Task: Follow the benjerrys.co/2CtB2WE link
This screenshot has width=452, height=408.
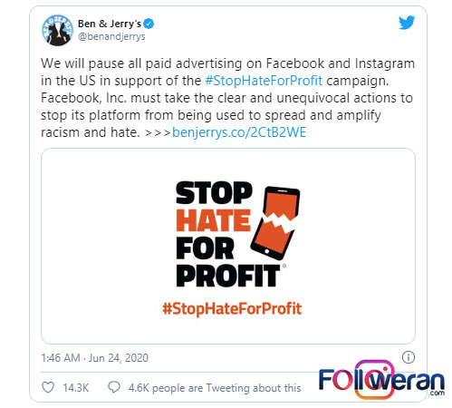Action: pyautogui.click(x=239, y=132)
